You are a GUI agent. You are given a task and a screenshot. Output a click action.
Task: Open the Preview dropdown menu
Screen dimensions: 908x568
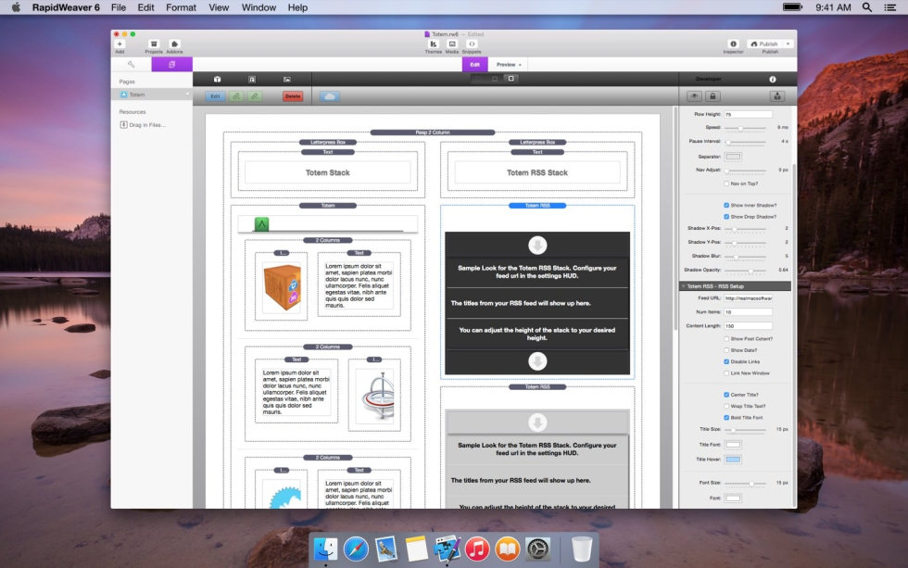coord(509,64)
